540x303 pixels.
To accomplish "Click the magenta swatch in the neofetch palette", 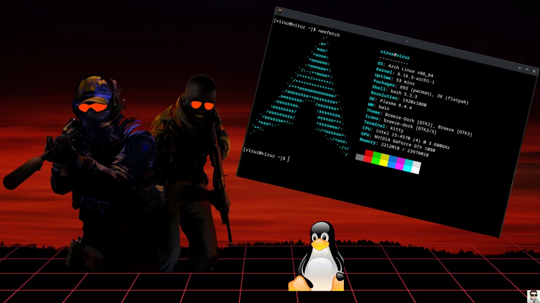I will click(400, 164).
